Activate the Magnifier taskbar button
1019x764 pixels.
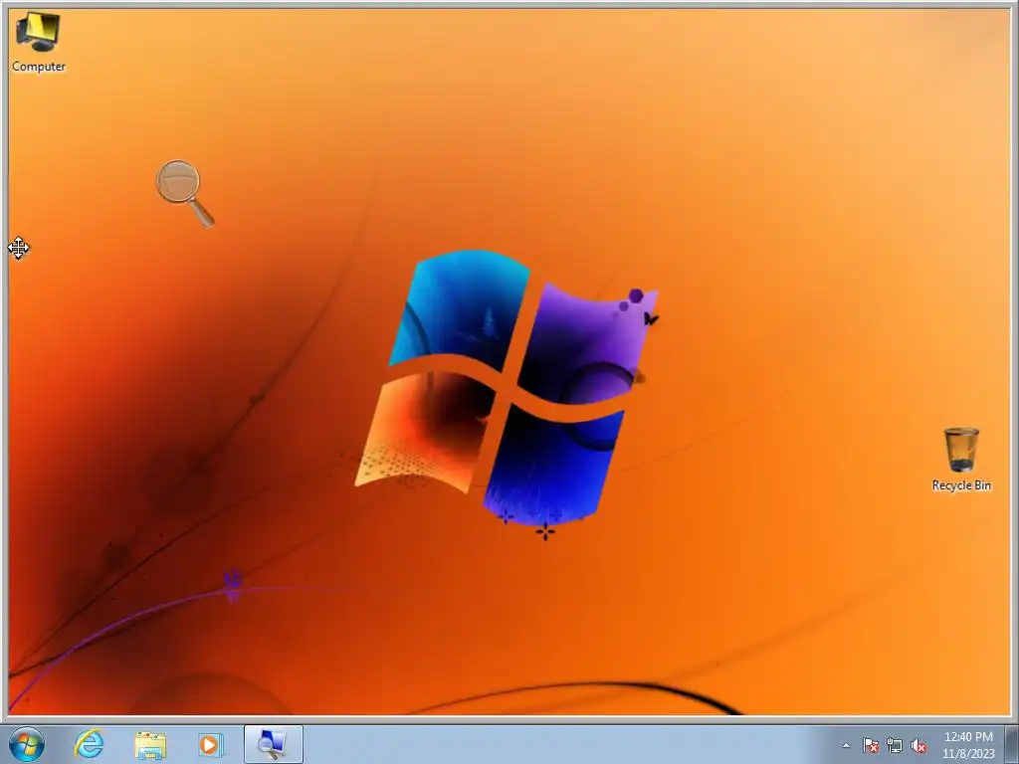(274, 744)
